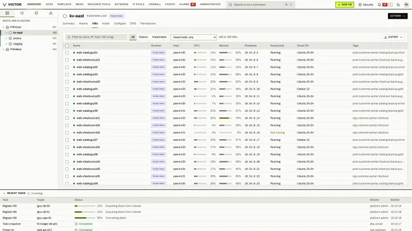
Task: Click the Kubernetes tag beside the kv-east title
Action: [116, 16]
